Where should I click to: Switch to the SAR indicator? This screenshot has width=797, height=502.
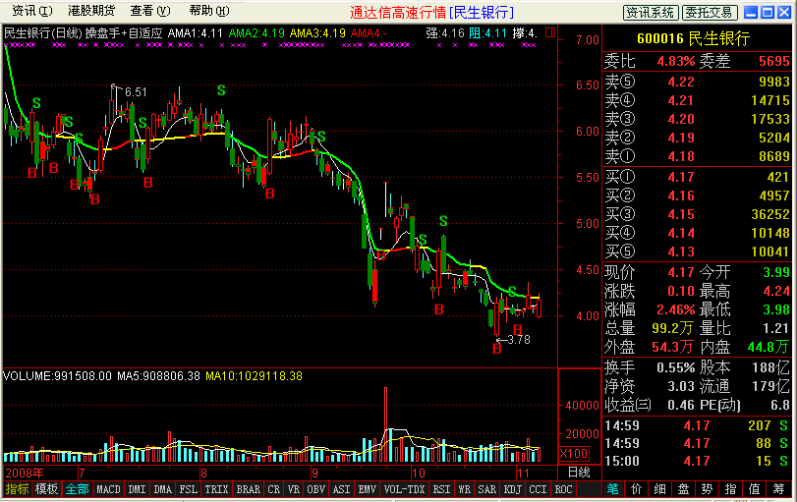coord(486,489)
